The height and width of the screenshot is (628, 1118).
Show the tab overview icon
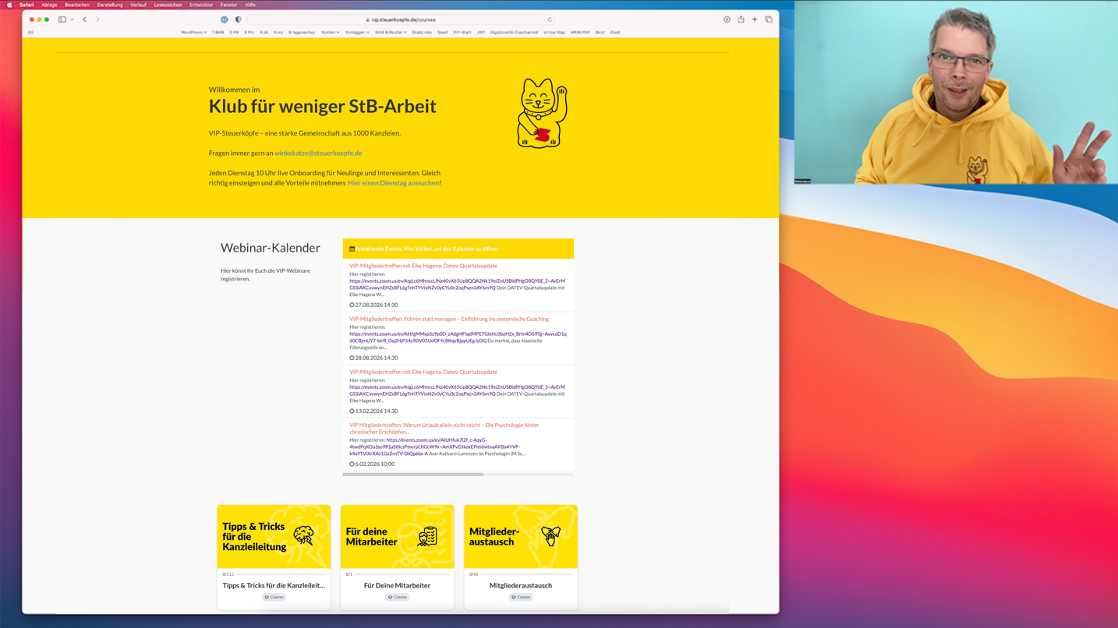pos(769,19)
